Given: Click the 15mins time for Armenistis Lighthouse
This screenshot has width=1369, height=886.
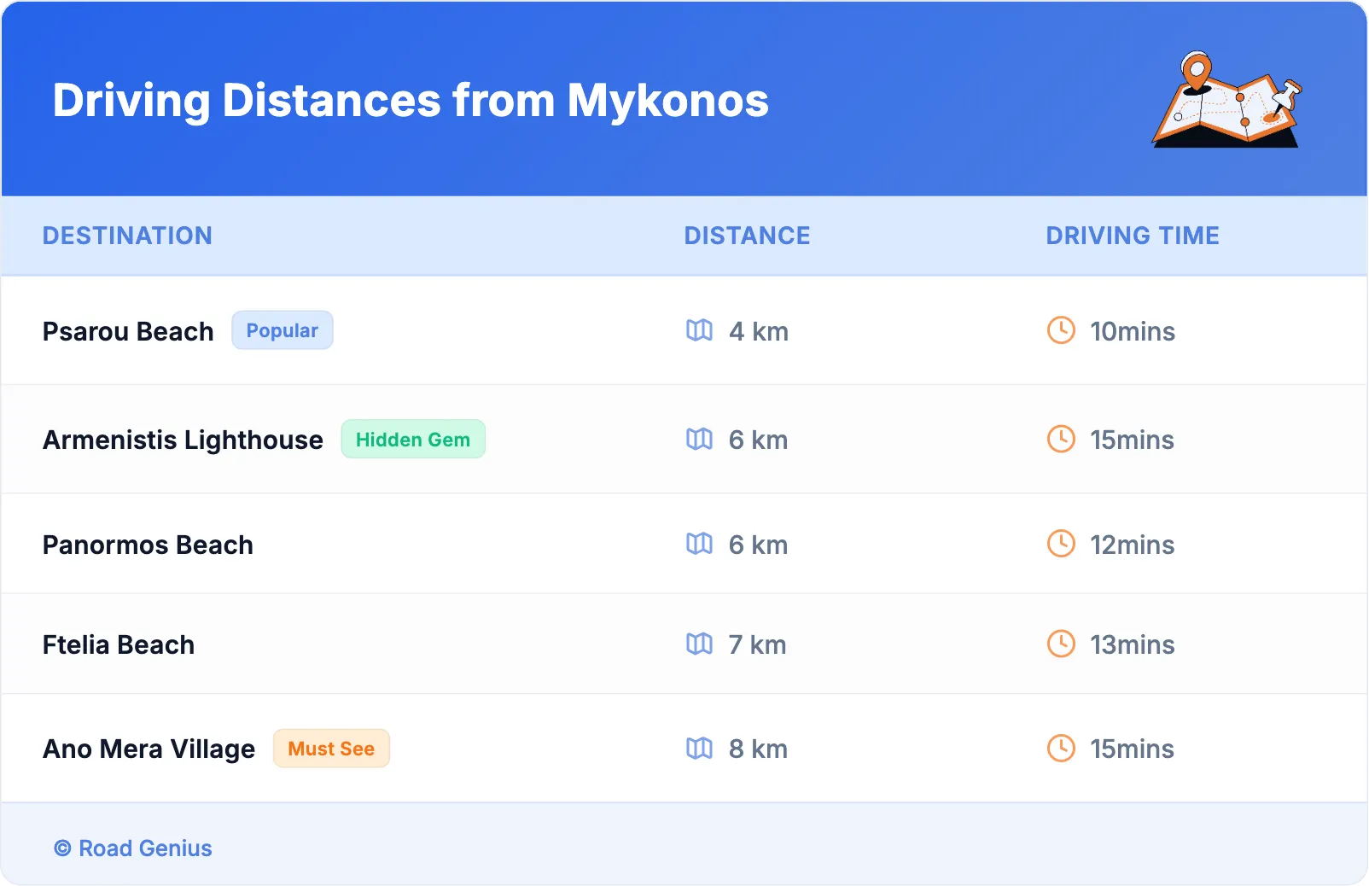Looking at the screenshot, I should [x=1133, y=440].
